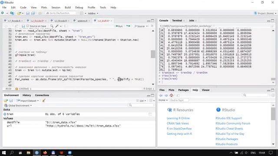Image resolution: width=278 pixels, height=156 pixels.
Task: Open (Untitled) section navigator in status bar
Action: [23, 89]
